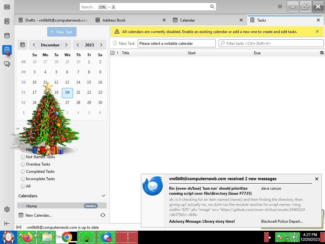
Task: Open the Mail space icon in sidebar
Action: click(x=7, y=7)
